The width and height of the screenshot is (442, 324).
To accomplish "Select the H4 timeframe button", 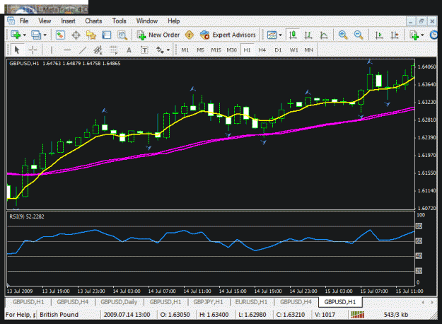I will (262, 50).
